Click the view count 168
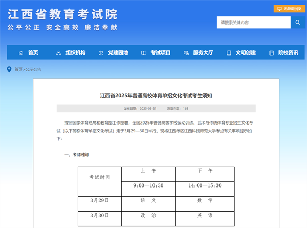The height and width of the screenshot is (228, 307). [x=186, y=109]
